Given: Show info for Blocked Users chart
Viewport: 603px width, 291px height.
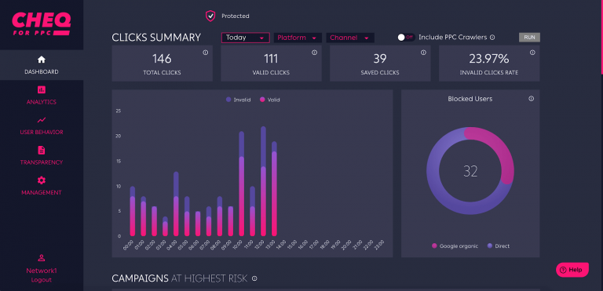Looking at the screenshot, I should pyautogui.click(x=531, y=99).
